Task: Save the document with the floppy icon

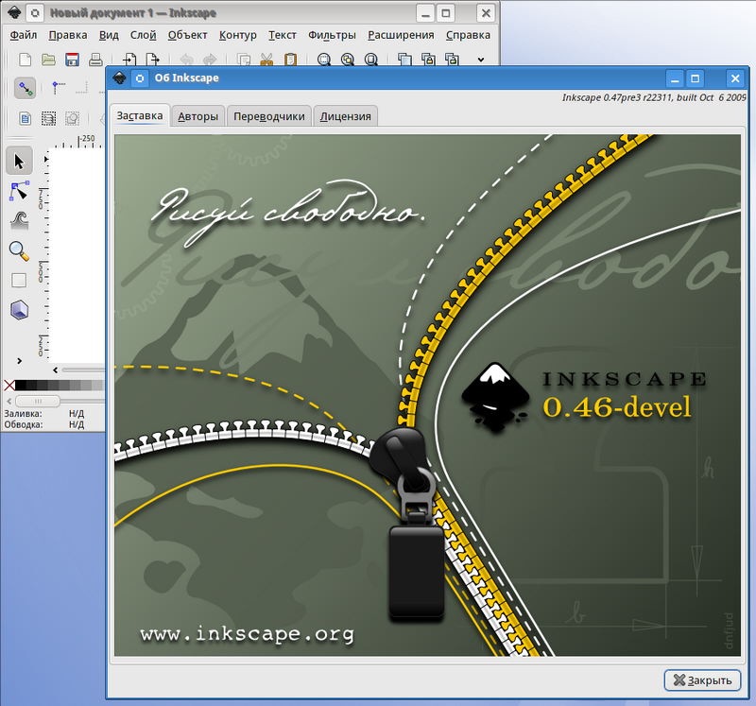Action: click(x=73, y=60)
